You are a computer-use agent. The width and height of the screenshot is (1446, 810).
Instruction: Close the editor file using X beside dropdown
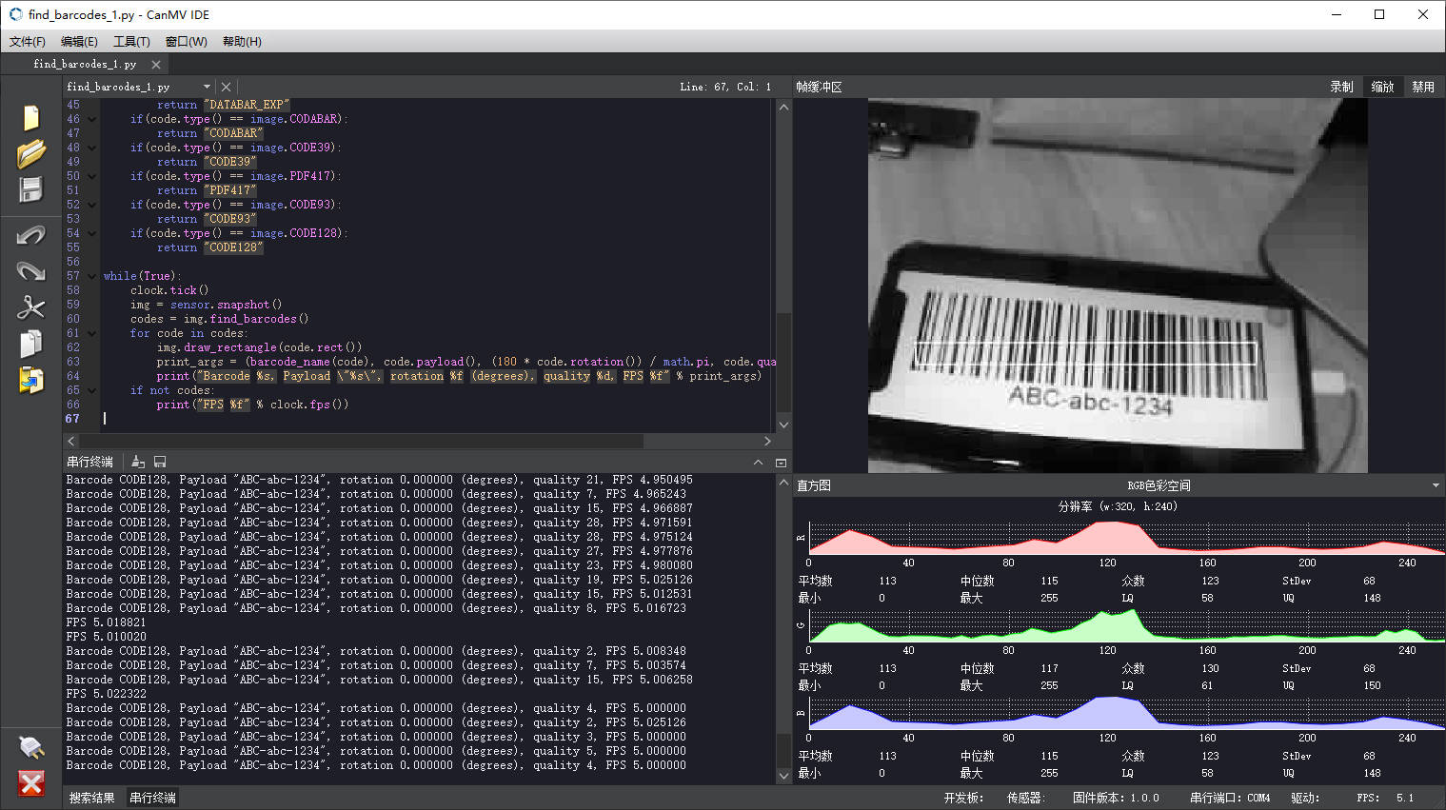226,87
